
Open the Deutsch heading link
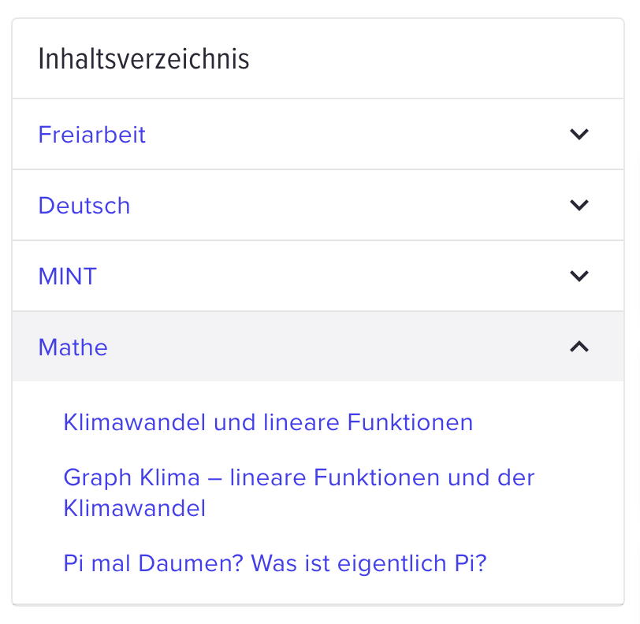click(84, 205)
